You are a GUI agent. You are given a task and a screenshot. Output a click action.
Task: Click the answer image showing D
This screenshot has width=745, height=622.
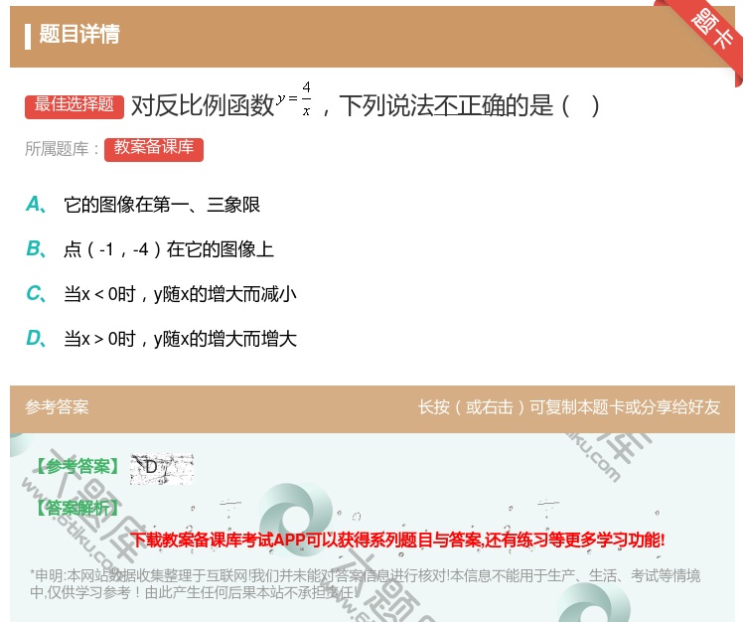tap(162, 469)
